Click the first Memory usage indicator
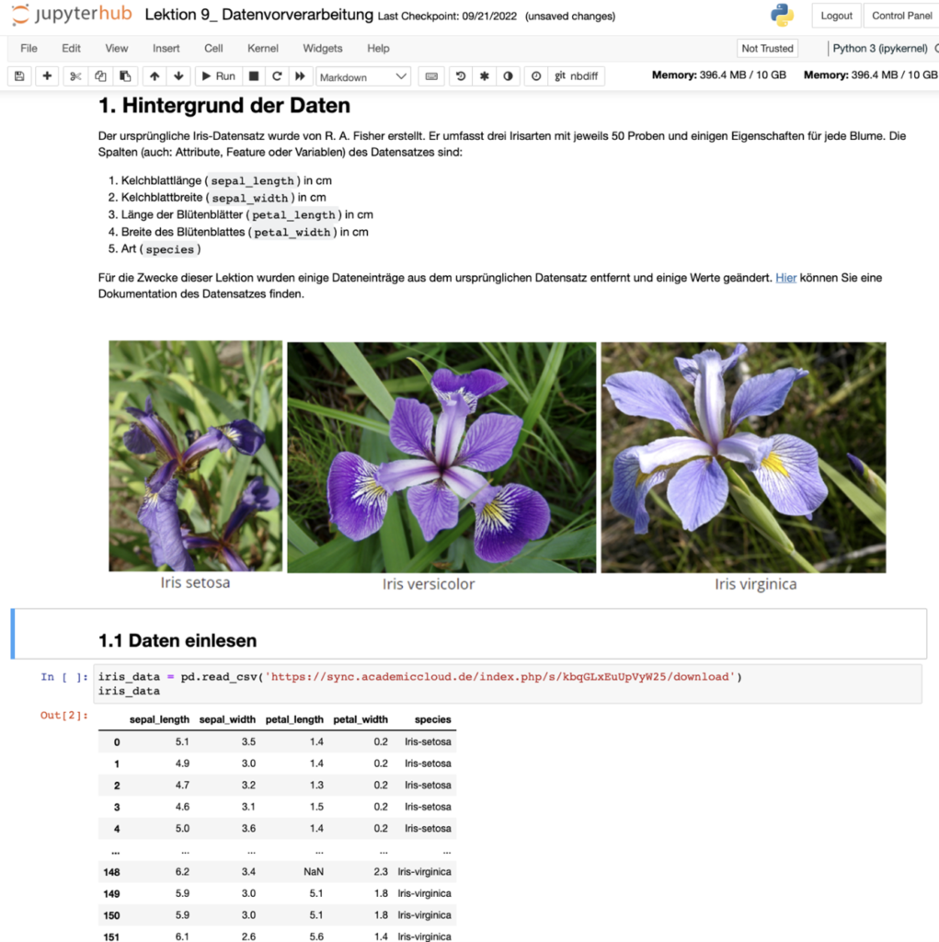939x942 pixels. [718, 75]
